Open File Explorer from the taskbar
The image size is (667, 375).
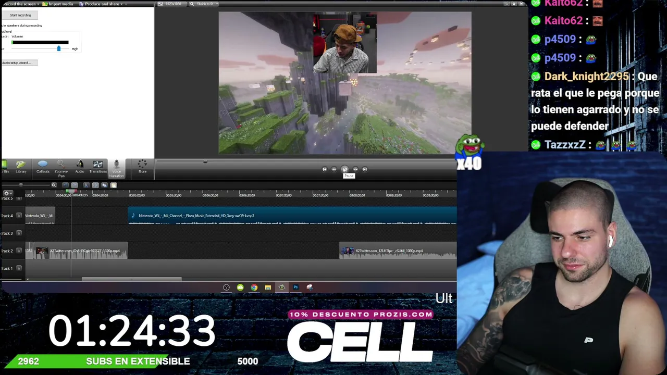point(268,287)
